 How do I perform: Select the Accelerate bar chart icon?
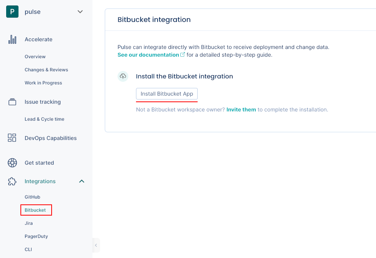(12, 39)
